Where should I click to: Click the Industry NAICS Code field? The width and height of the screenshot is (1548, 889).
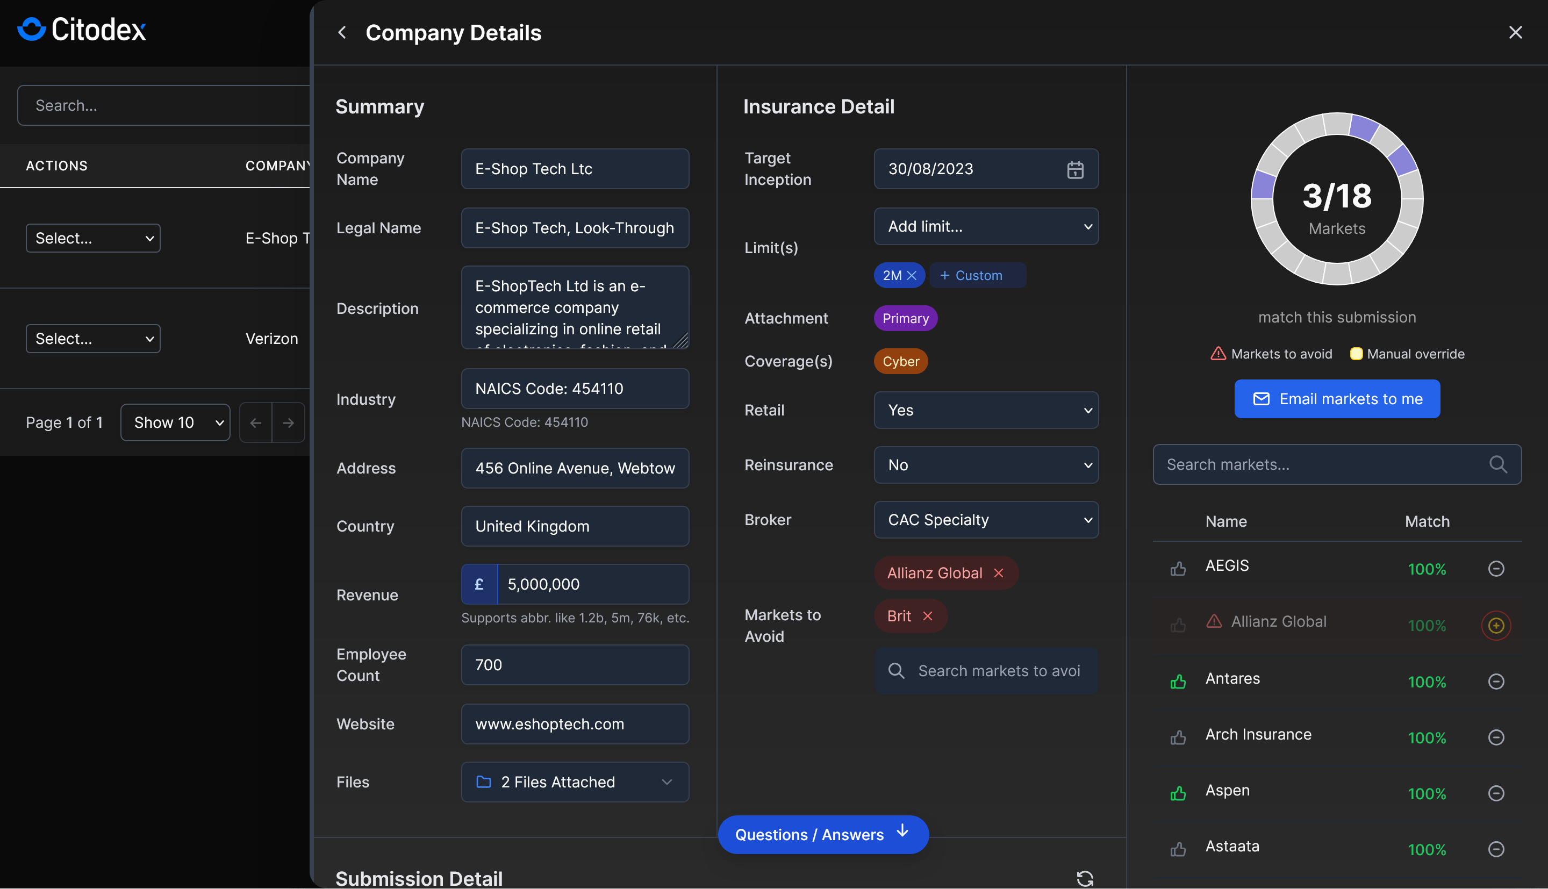pyautogui.click(x=575, y=388)
